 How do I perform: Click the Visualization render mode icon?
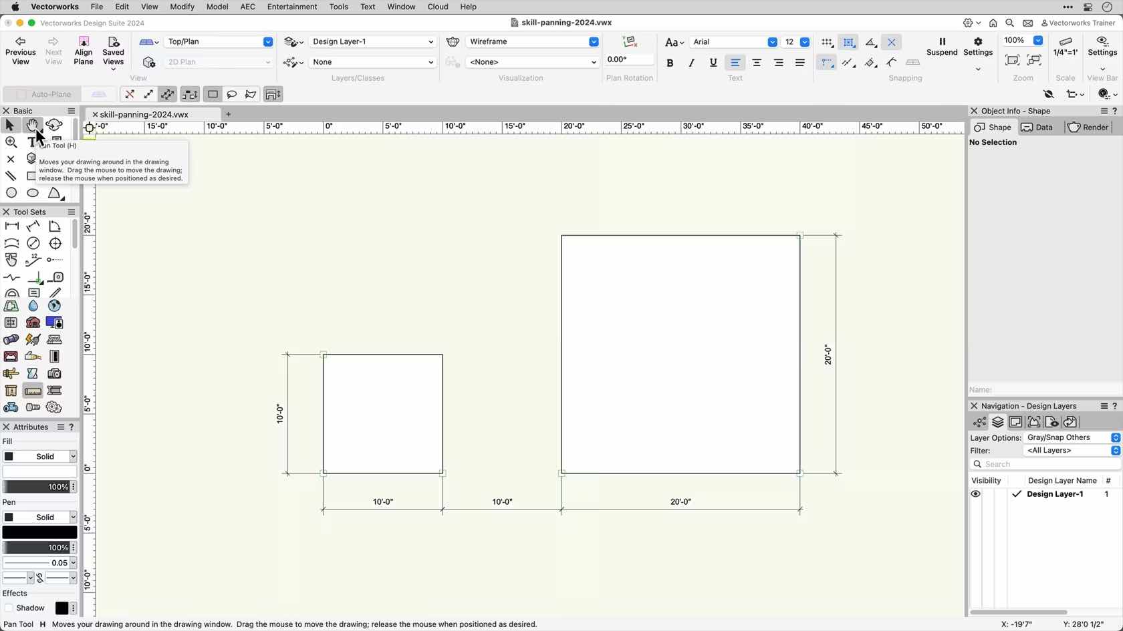[x=453, y=41]
